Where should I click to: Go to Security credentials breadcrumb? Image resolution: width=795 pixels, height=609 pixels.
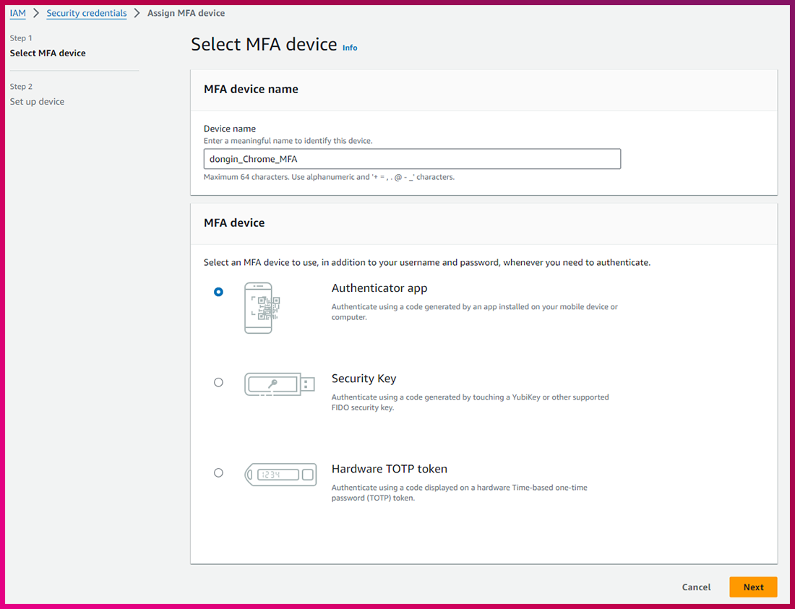pos(87,13)
